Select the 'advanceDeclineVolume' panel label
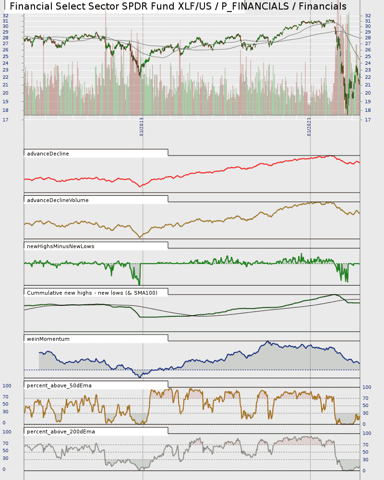Screen dimensions: 384x480 point(58,200)
